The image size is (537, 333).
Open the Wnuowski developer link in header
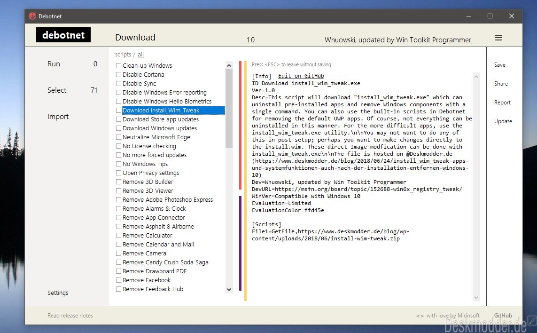pos(397,40)
